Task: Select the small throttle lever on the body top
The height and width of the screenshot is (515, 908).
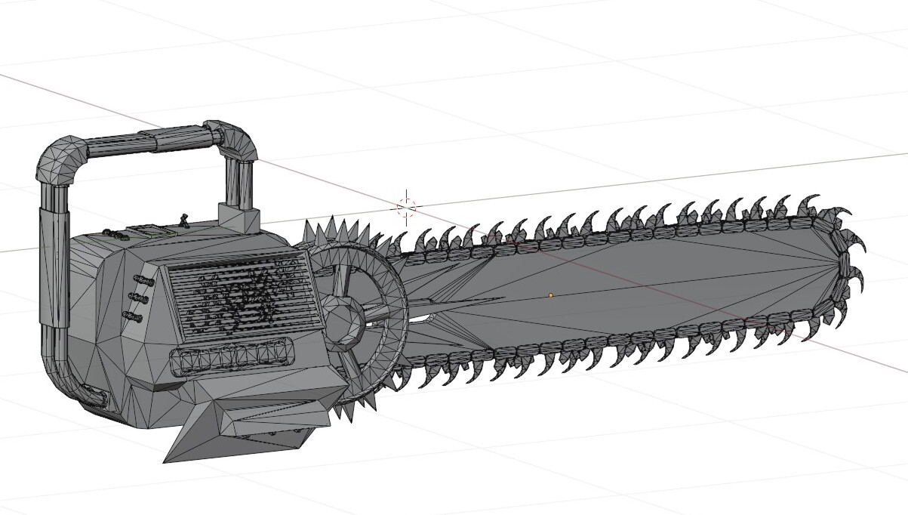Action: 183,221
